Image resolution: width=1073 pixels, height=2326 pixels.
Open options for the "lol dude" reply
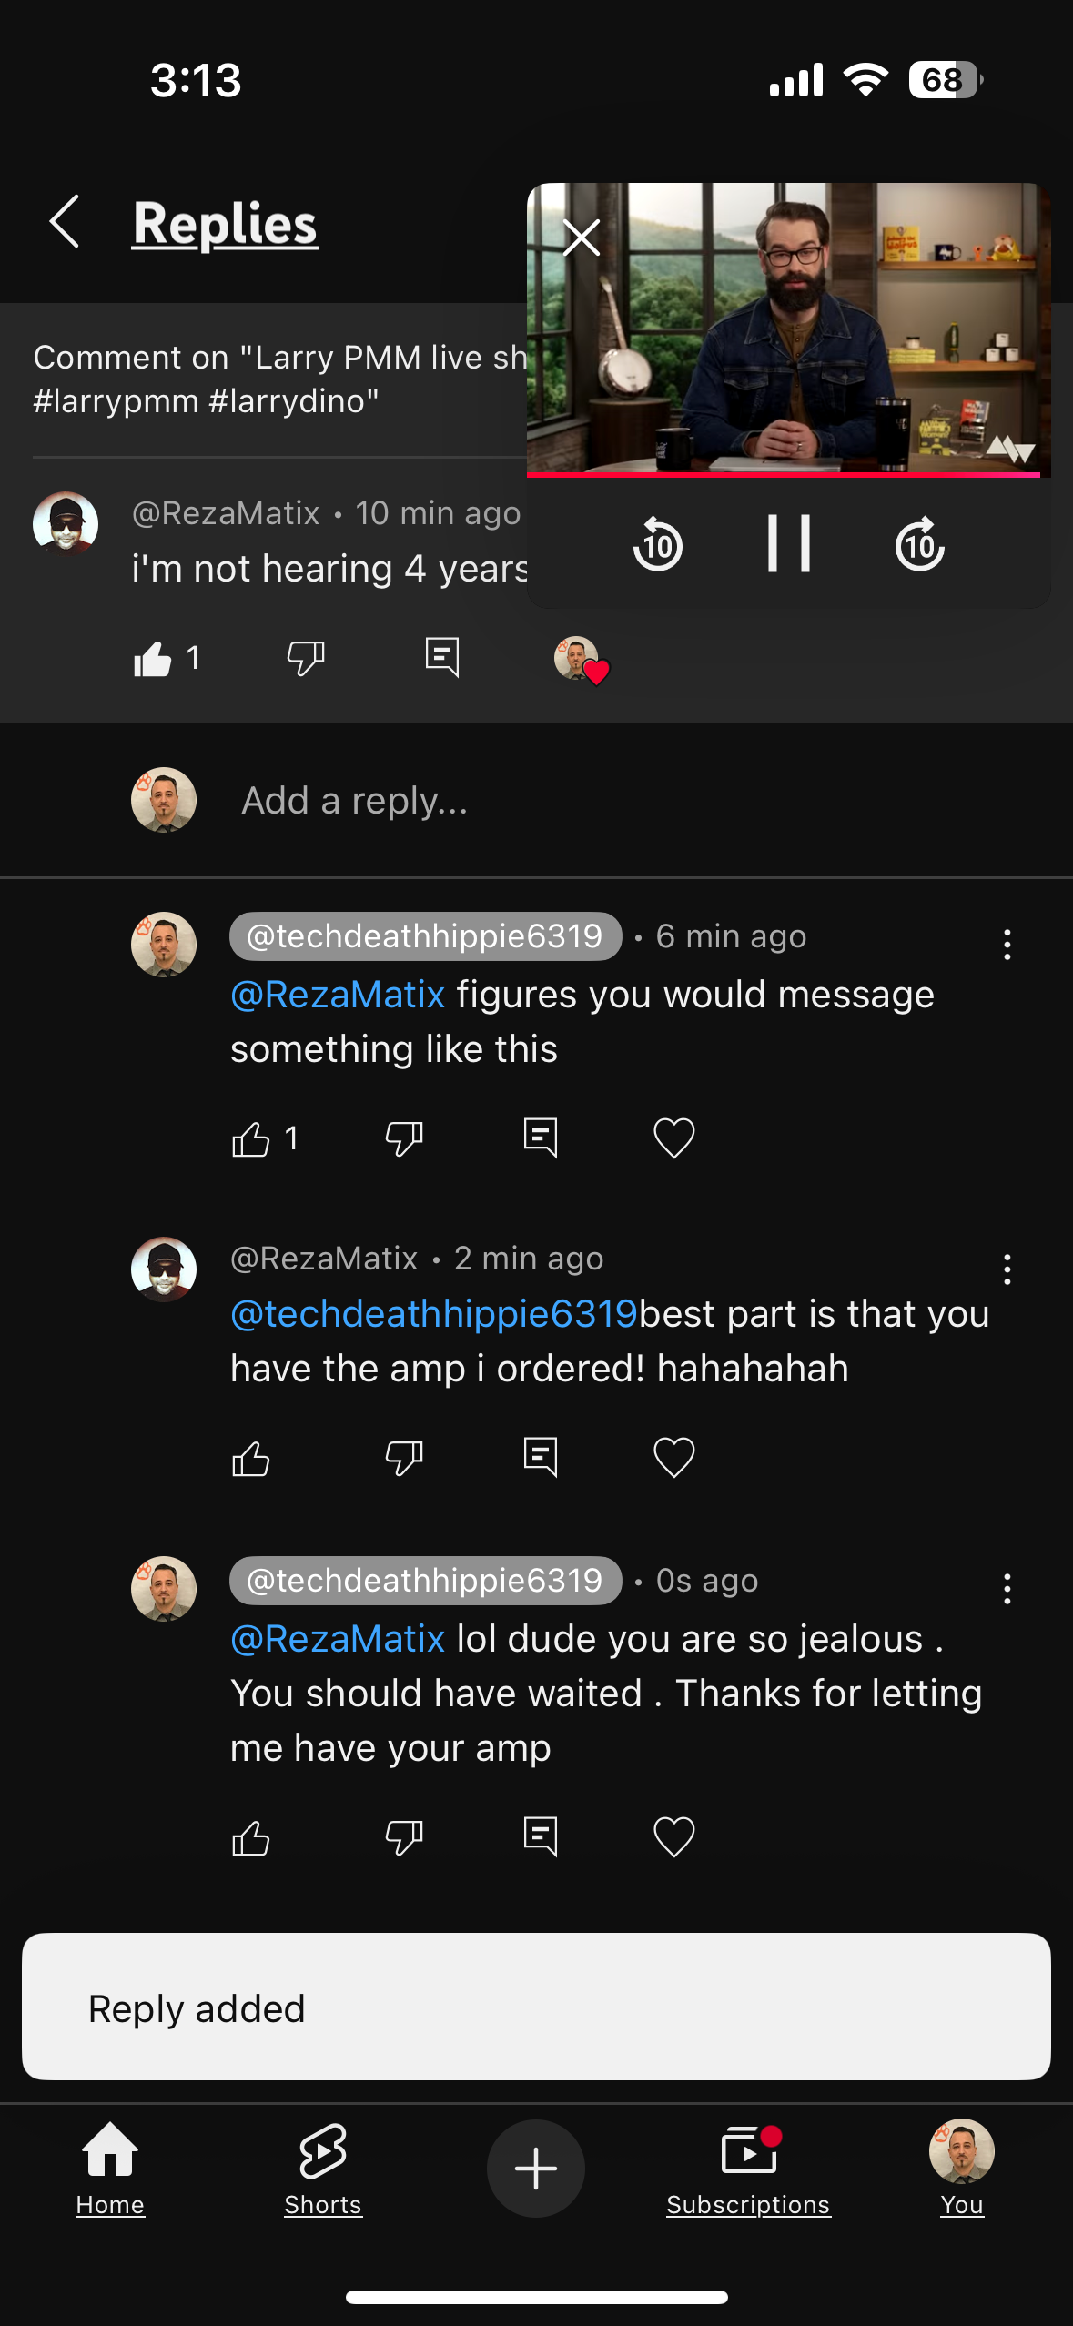1007,1589
